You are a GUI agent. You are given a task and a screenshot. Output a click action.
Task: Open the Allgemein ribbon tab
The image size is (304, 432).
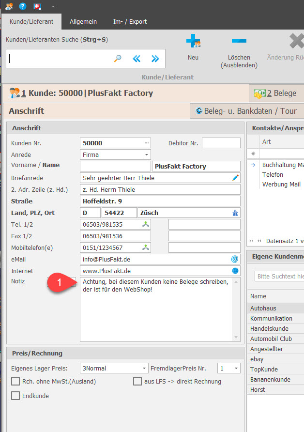(x=83, y=21)
